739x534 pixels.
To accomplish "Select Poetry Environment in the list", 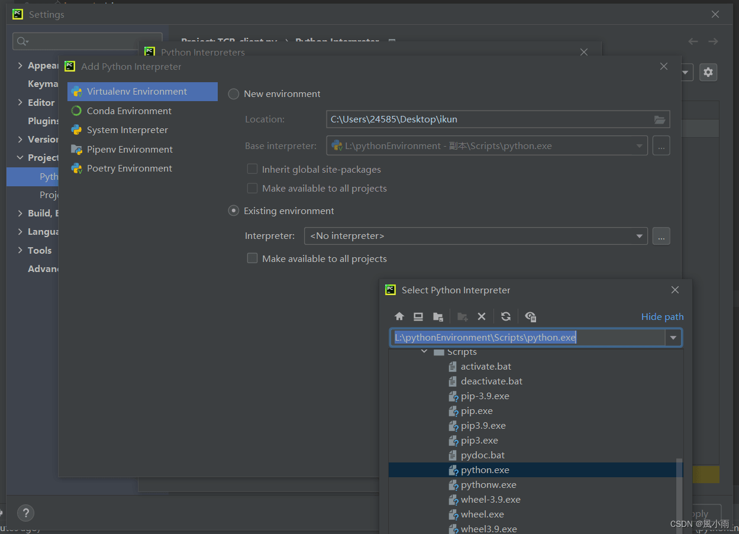I will pos(143,169).
